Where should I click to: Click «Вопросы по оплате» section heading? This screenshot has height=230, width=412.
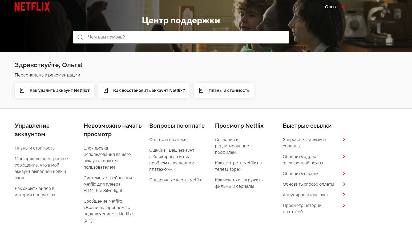tap(177, 126)
